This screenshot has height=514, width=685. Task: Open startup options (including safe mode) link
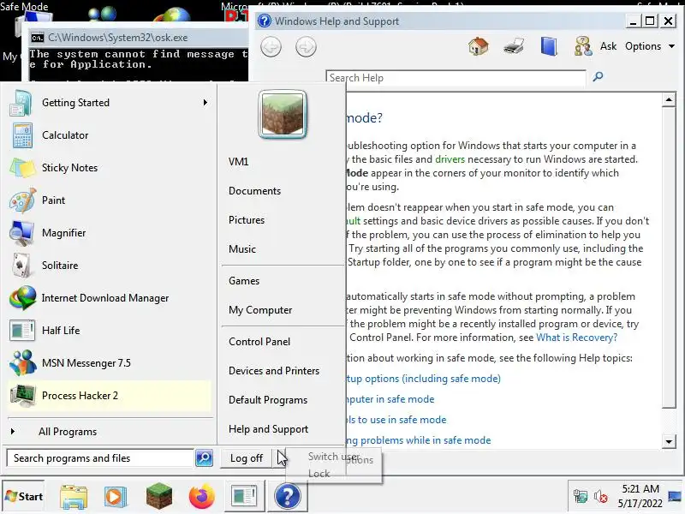[x=423, y=379]
